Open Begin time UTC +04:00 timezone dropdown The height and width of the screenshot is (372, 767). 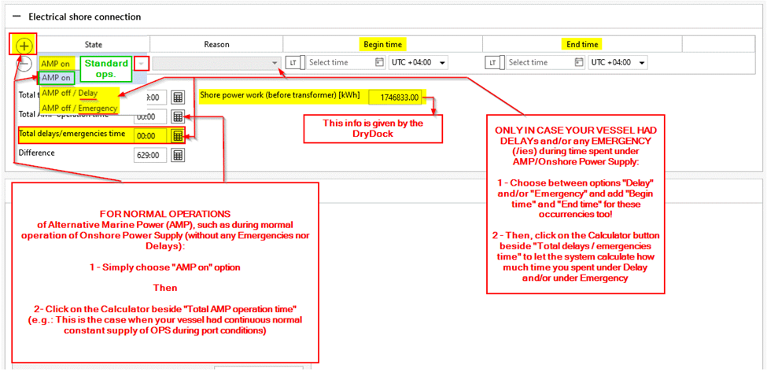(419, 63)
